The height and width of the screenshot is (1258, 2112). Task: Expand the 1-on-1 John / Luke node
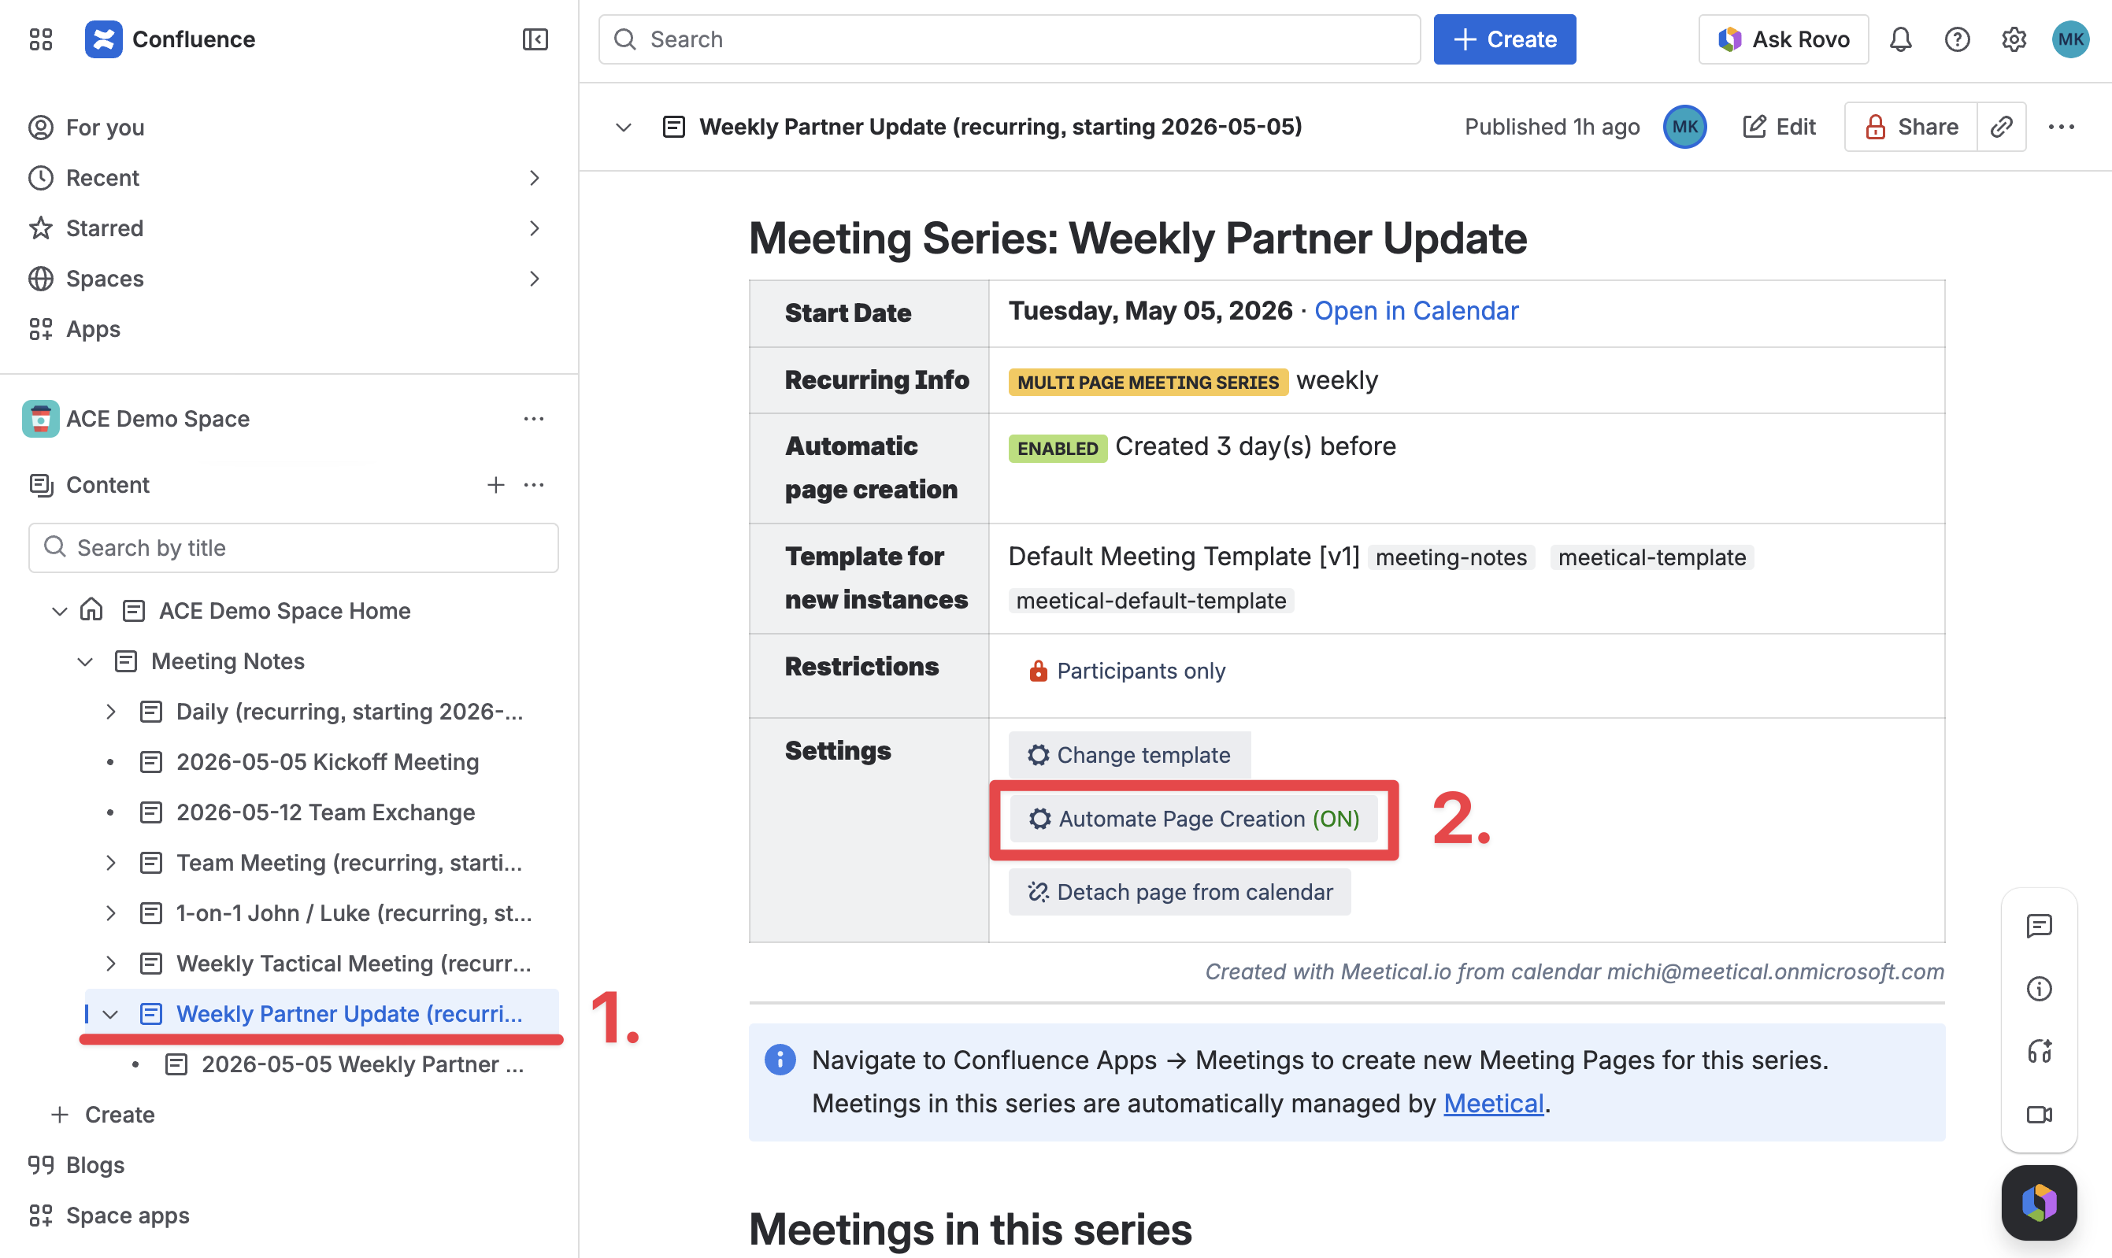[110, 913]
